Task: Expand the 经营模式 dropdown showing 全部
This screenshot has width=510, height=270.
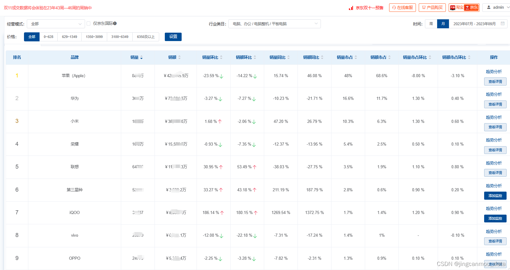Action: click(56, 24)
